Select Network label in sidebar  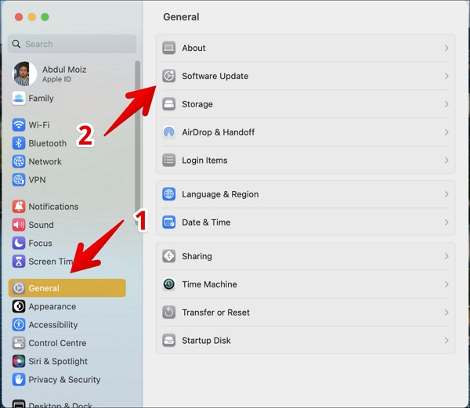pos(45,161)
